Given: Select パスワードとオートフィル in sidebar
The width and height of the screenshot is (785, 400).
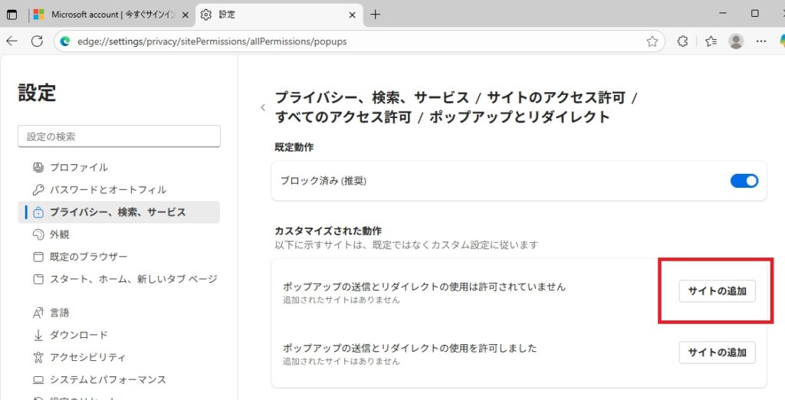Looking at the screenshot, I should click(107, 189).
